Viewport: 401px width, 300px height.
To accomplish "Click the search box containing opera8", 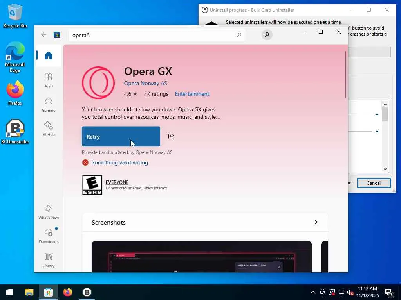I will click(x=157, y=35).
